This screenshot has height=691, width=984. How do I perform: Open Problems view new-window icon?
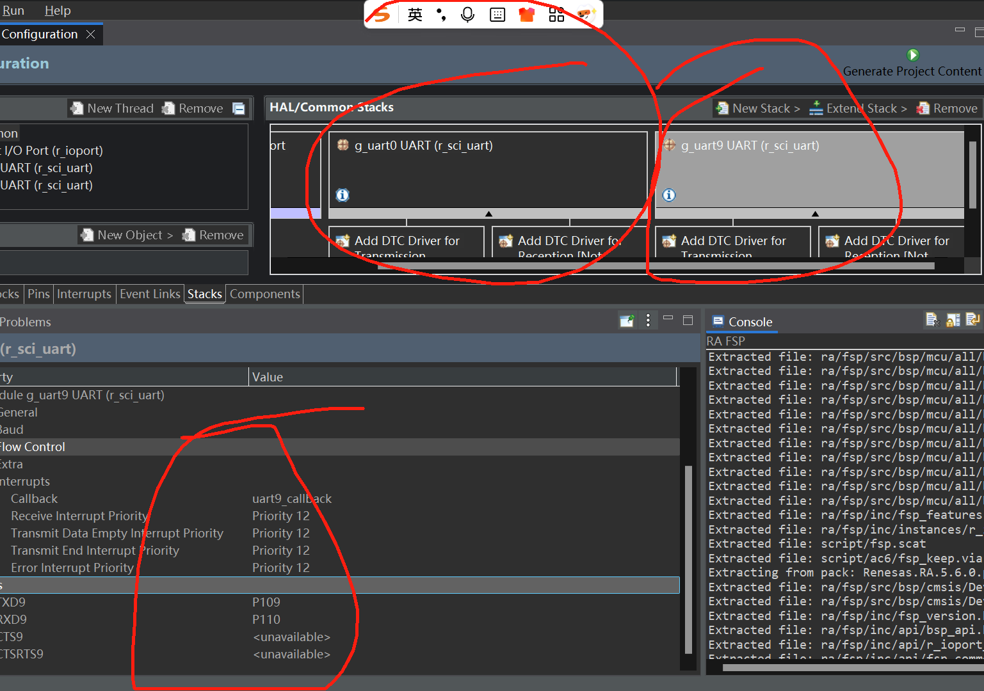pyautogui.click(x=627, y=321)
